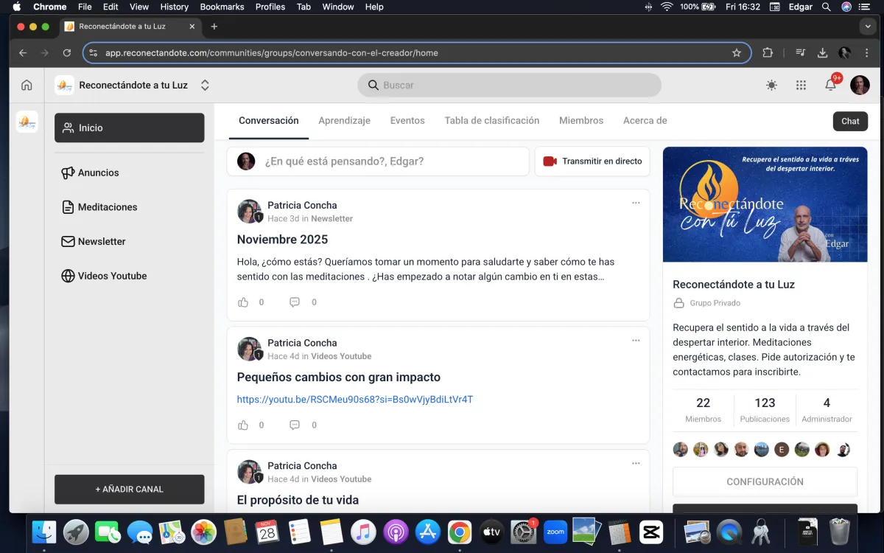Open three-dot menu on Pequeños cambios post
The width and height of the screenshot is (884, 553).
point(636,340)
